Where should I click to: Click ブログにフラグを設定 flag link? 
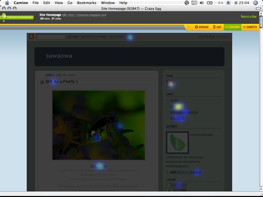pyautogui.click(x=94, y=37)
